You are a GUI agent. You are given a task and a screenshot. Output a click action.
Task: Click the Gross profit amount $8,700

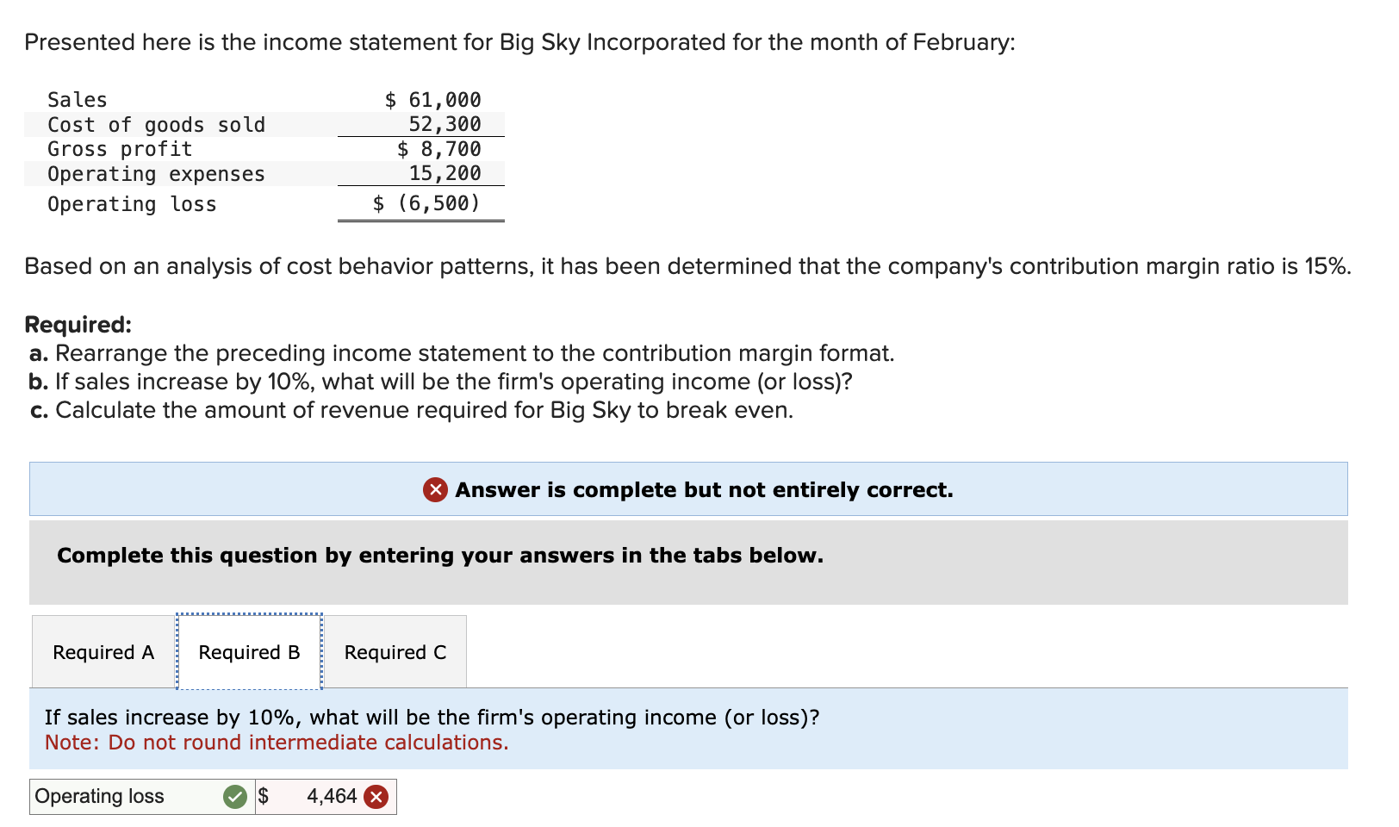pos(438,148)
